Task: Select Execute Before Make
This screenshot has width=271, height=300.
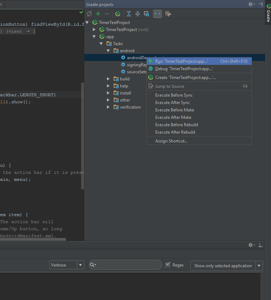Action: point(199,110)
